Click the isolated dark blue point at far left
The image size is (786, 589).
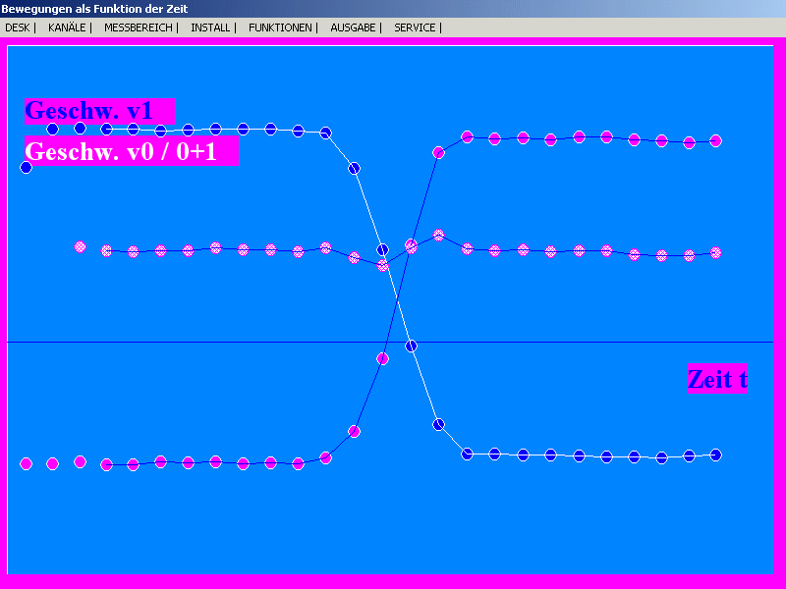coord(27,168)
